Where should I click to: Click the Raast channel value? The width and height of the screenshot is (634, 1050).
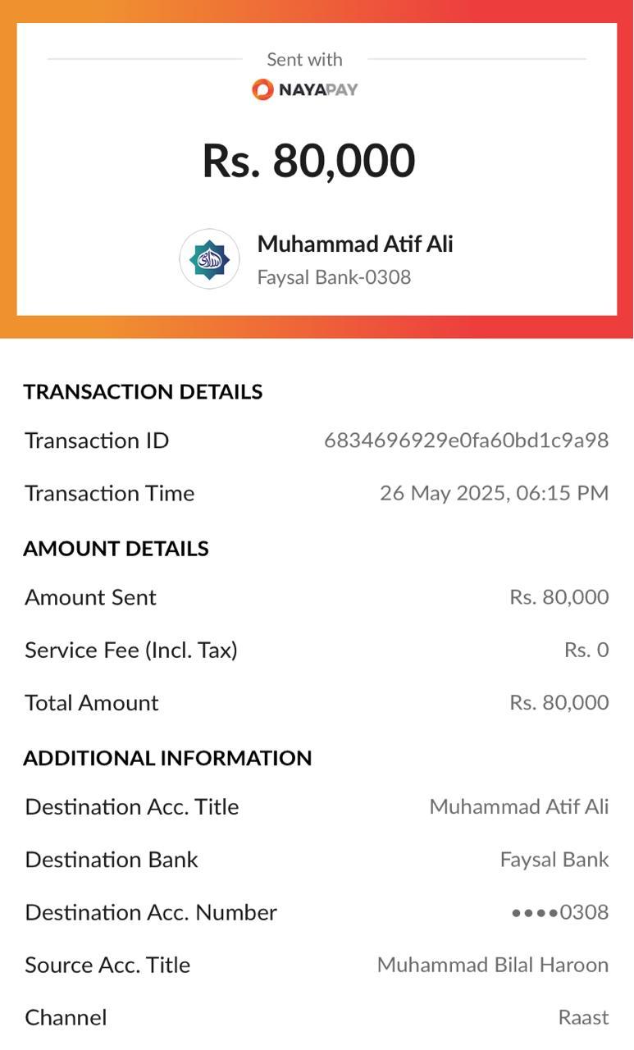click(583, 1018)
